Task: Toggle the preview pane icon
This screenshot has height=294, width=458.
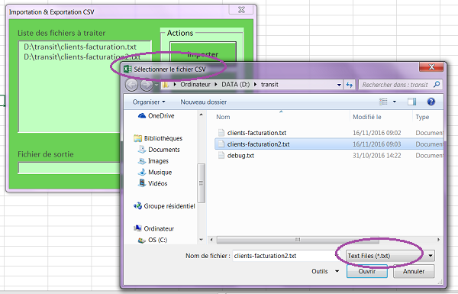Action: pyautogui.click(x=412, y=102)
